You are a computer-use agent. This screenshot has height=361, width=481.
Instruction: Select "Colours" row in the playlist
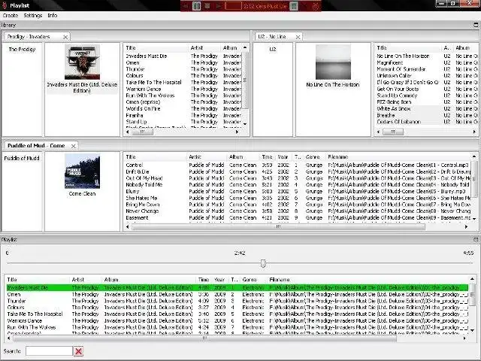pos(237,308)
